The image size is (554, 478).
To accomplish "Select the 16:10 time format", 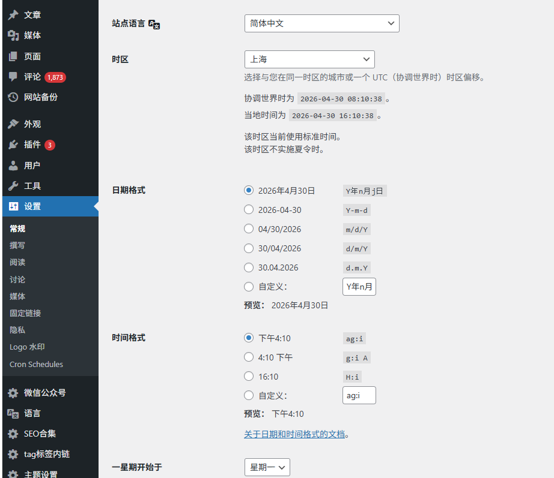I will pyautogui.click(x=249, y=376).
